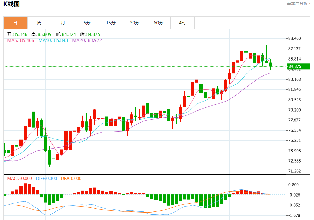This screenshot has height=220, width=314.
Task: Click the DIFF:0.000 indicator label
Action: point(46,178)
